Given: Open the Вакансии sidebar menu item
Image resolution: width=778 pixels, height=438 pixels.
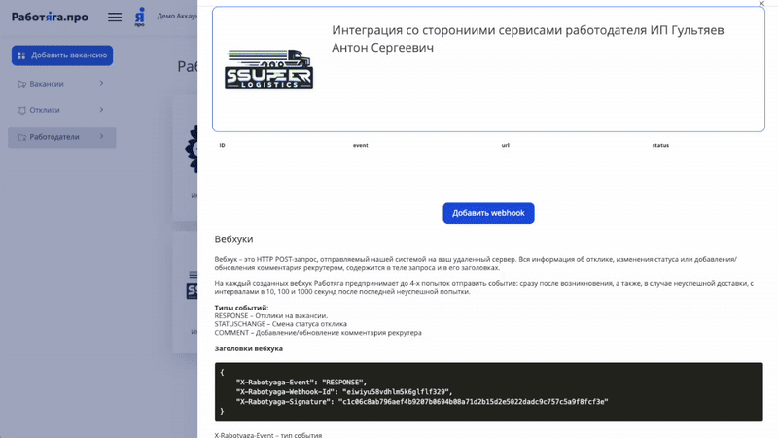Looking at the screenshot, I should (47, 84).
